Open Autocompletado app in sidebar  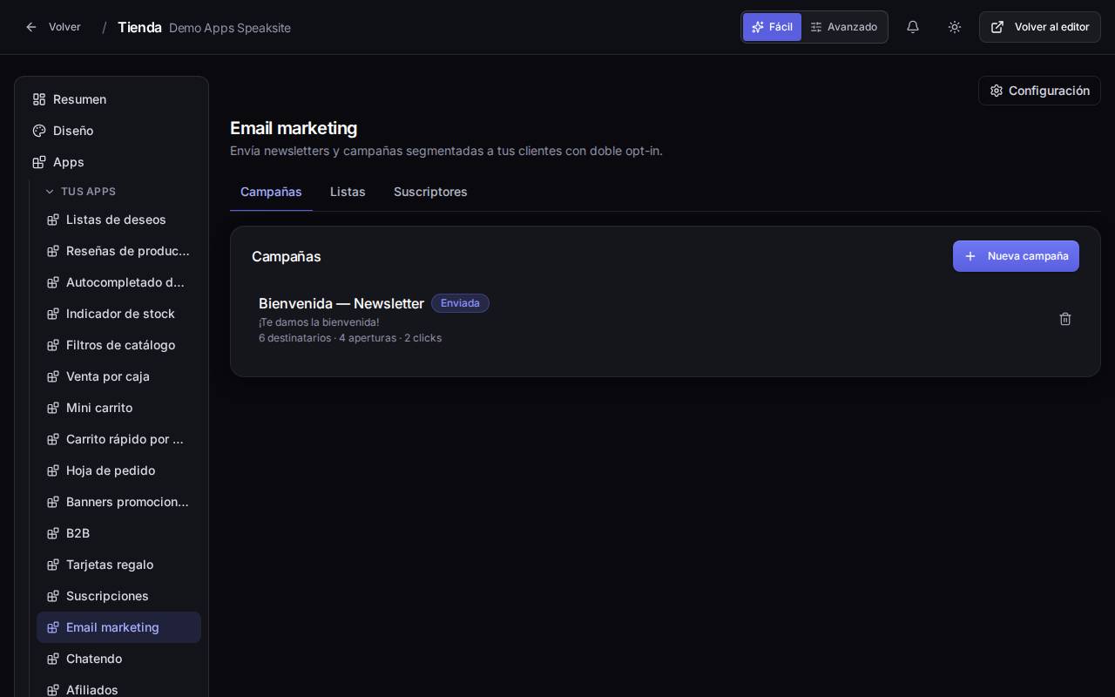point(118,282)
